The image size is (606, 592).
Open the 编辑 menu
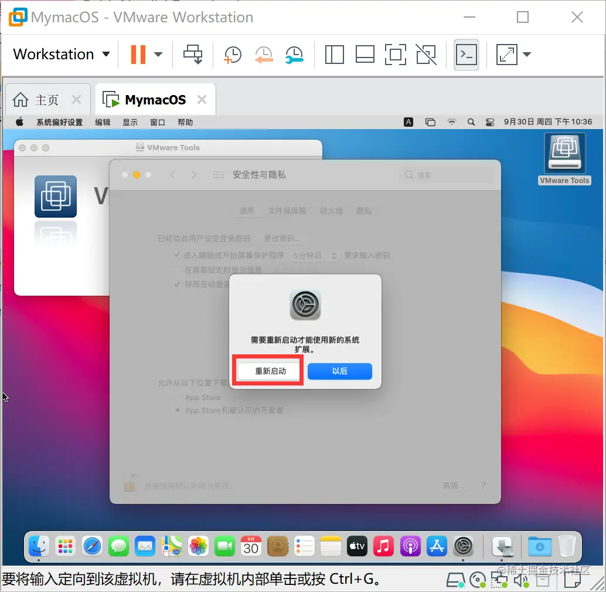[103, 122]
